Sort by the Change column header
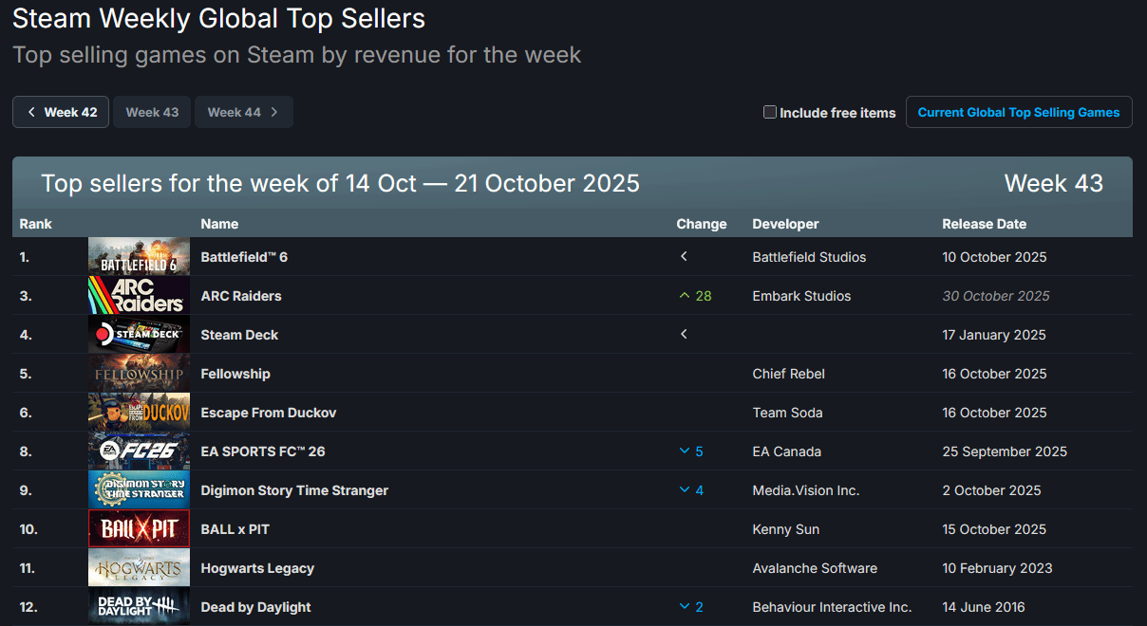This screenshot has height=626, width=1147. 701,224
